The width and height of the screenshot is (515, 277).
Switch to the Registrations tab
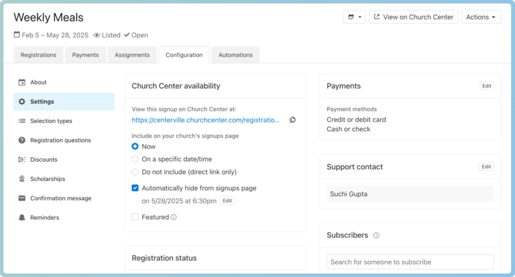click(38, 55)
